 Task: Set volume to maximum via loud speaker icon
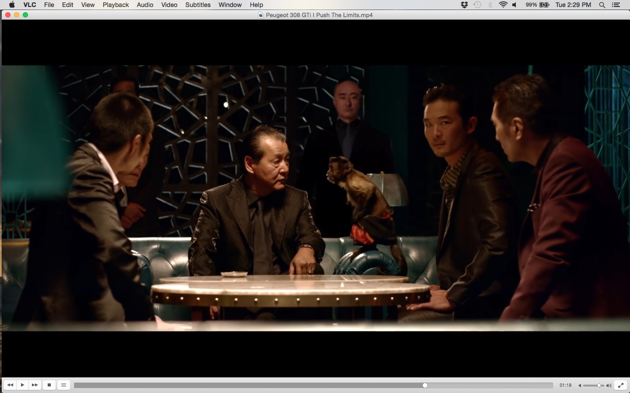(x=609, y=386)
